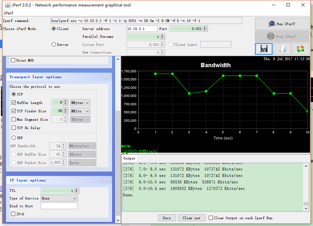Screen dimensions: 313x226
Task: Click the Iperf command text field
Action: click(x=146, y=21)
